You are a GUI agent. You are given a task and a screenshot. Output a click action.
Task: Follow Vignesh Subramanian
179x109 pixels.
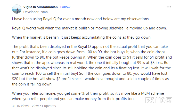(x=65, y=7)
